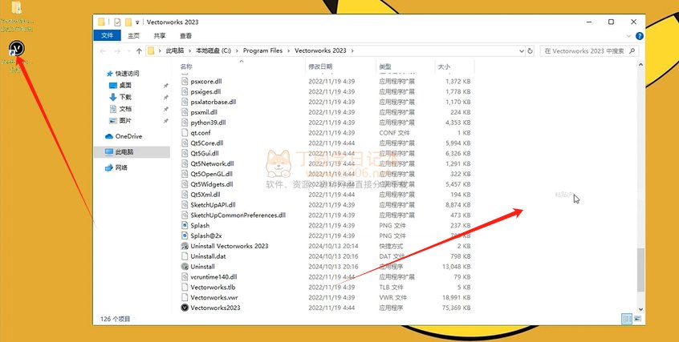Select the psxcore.dll file icon
This screenshot has width=679, height=342.
(x=185, y=81)
